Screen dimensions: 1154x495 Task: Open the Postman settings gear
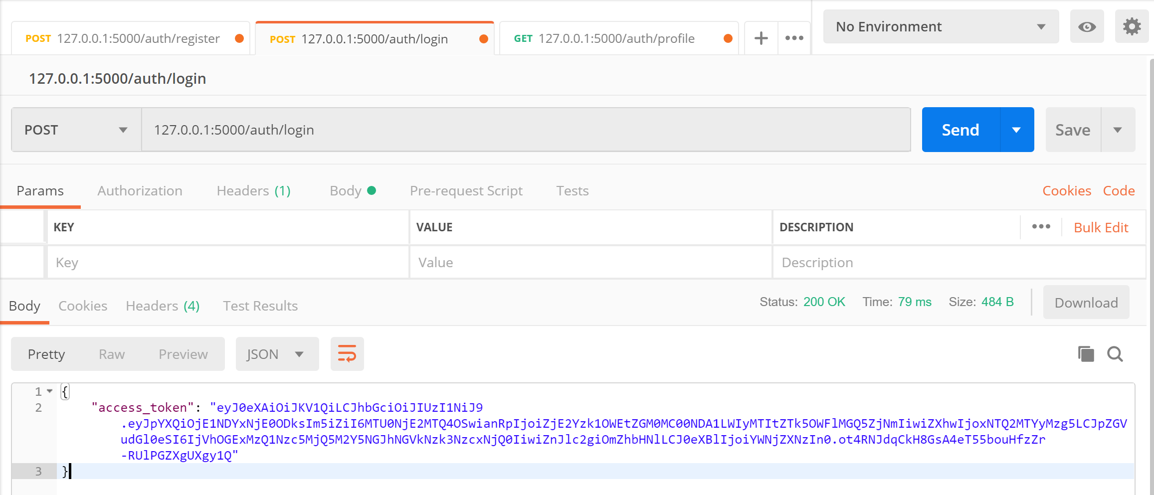click(x=1131, y=26)
